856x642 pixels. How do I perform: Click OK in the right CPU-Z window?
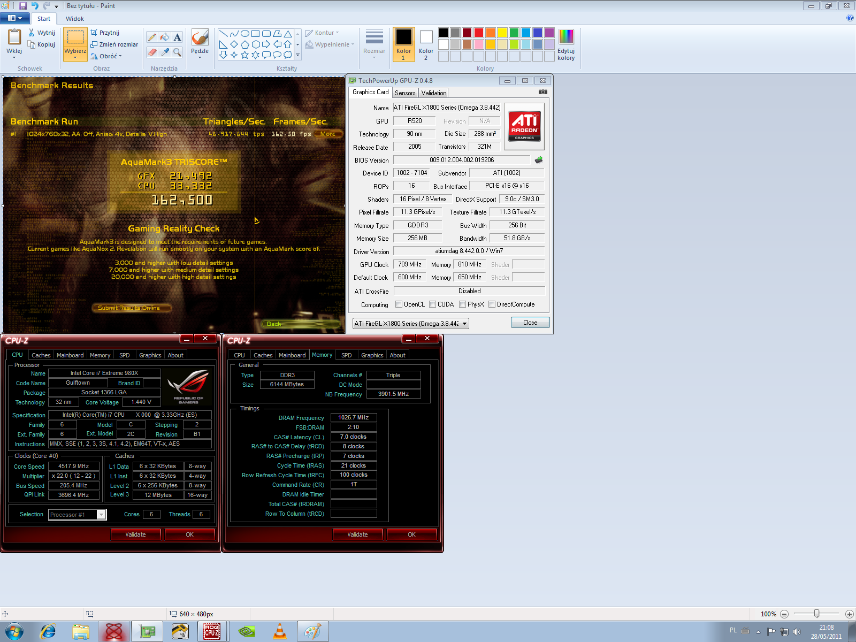click(412, 534)
